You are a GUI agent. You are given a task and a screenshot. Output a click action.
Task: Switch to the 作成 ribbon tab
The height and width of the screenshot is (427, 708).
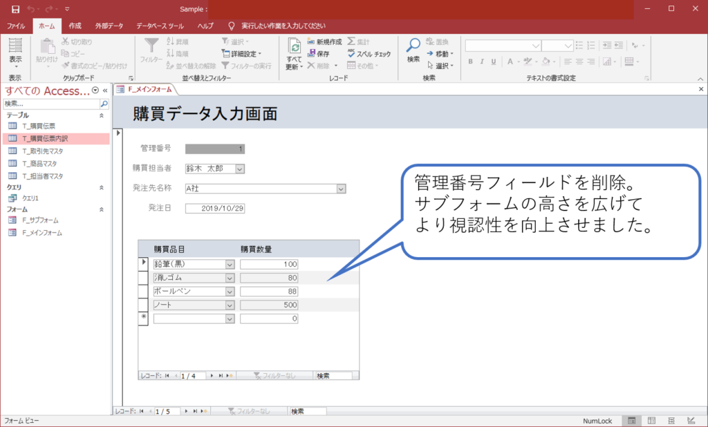pos(75,25)
